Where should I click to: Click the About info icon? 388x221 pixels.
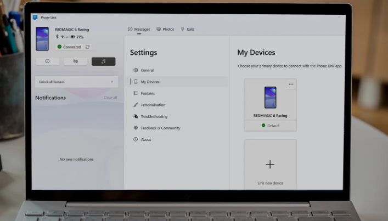(x=136, y=139)
